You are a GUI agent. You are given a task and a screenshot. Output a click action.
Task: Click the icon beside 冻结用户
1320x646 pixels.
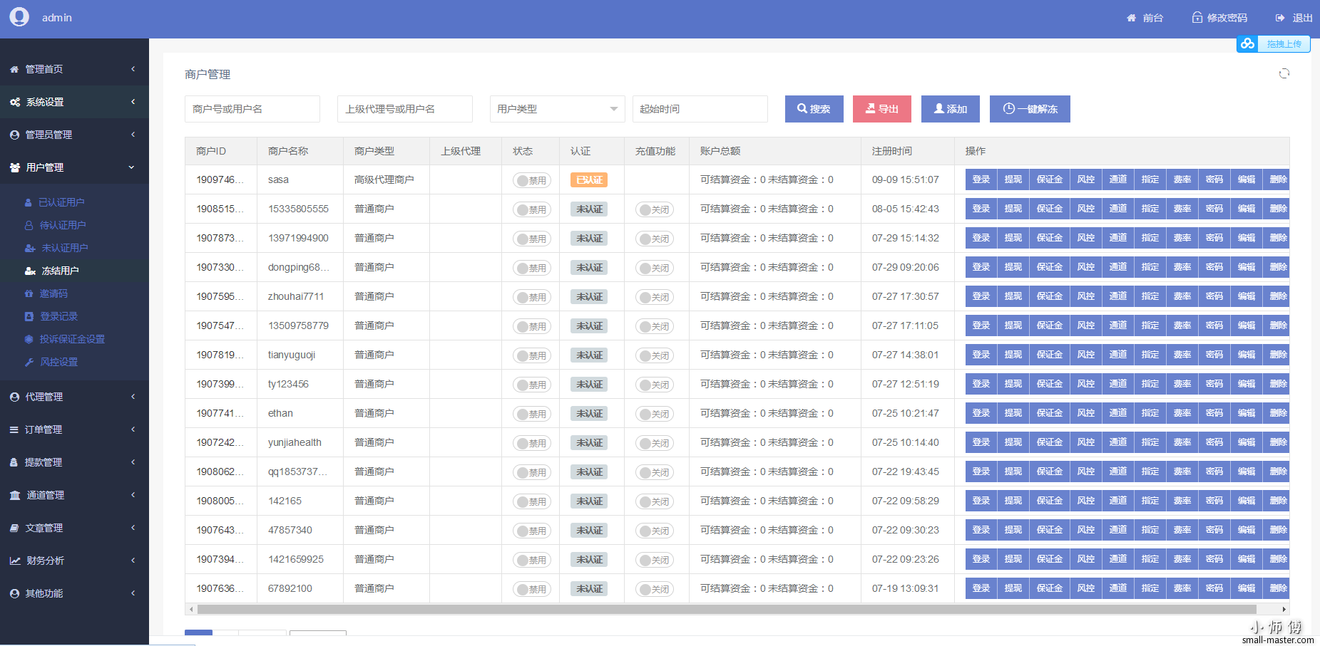click(x=30, y=271)
